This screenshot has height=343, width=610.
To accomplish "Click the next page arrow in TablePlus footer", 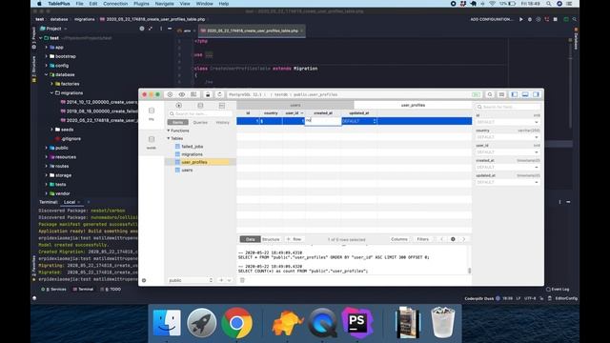I will click(x=464, y=239).
